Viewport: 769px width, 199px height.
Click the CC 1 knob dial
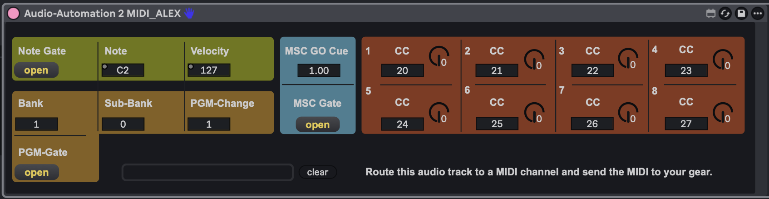click(x=439, y=57)
